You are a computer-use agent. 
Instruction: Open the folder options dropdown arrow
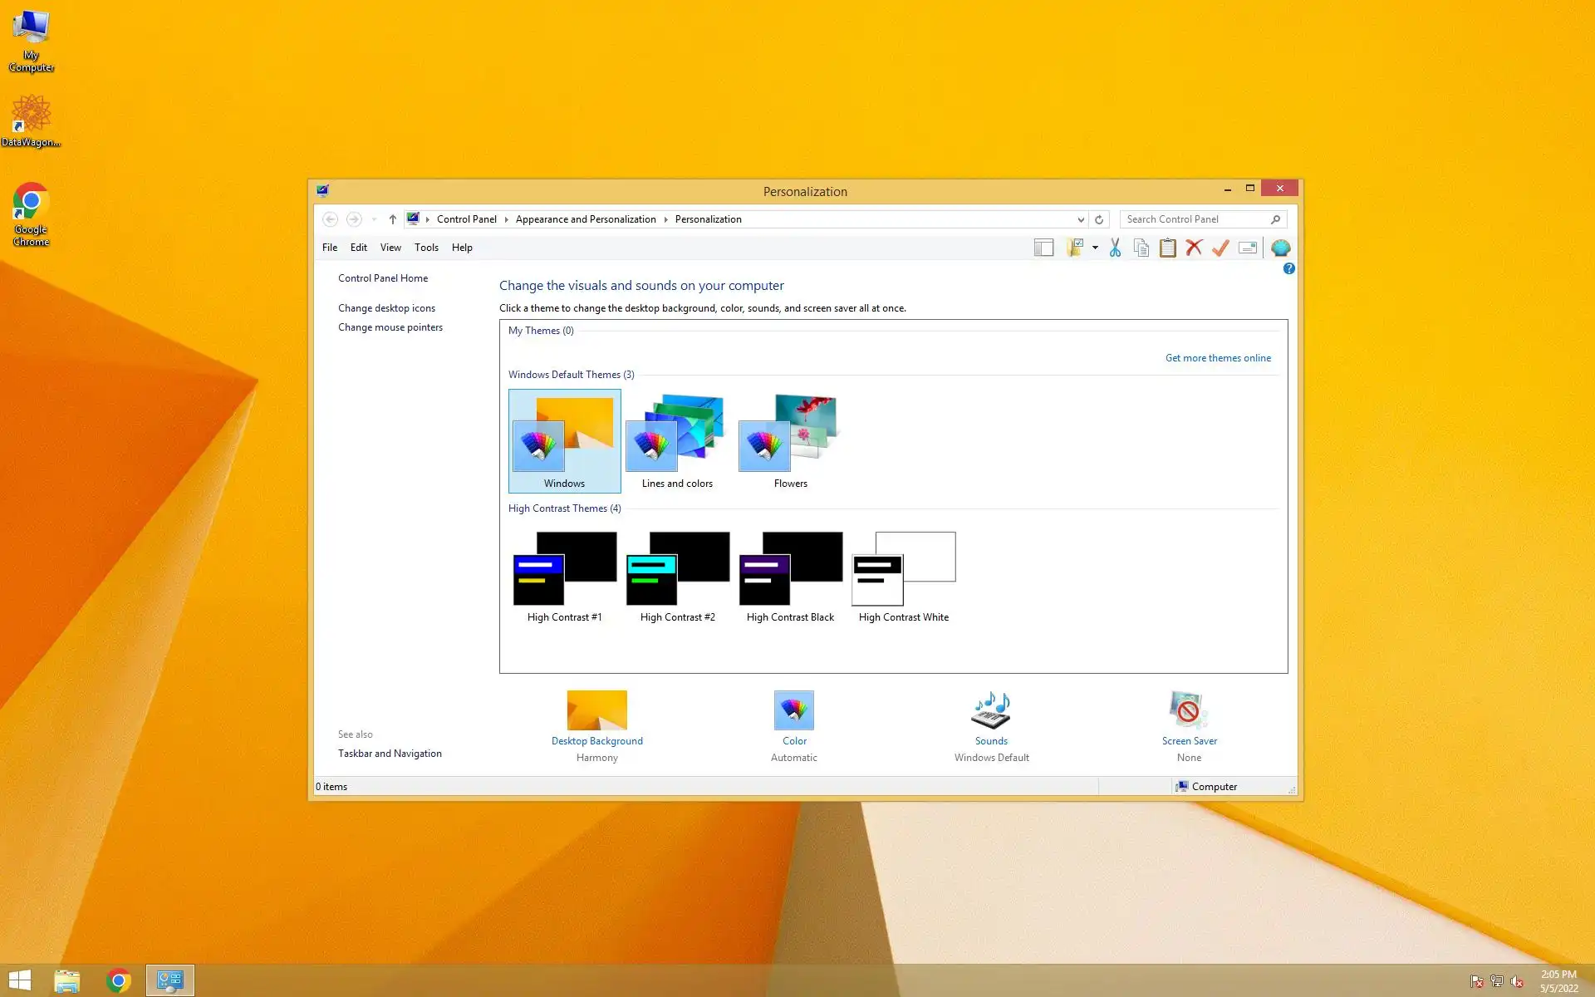click(1095, 248)
